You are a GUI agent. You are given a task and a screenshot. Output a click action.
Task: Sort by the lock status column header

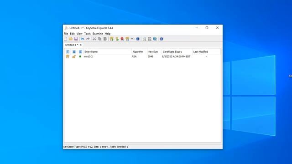click(74, 51)
